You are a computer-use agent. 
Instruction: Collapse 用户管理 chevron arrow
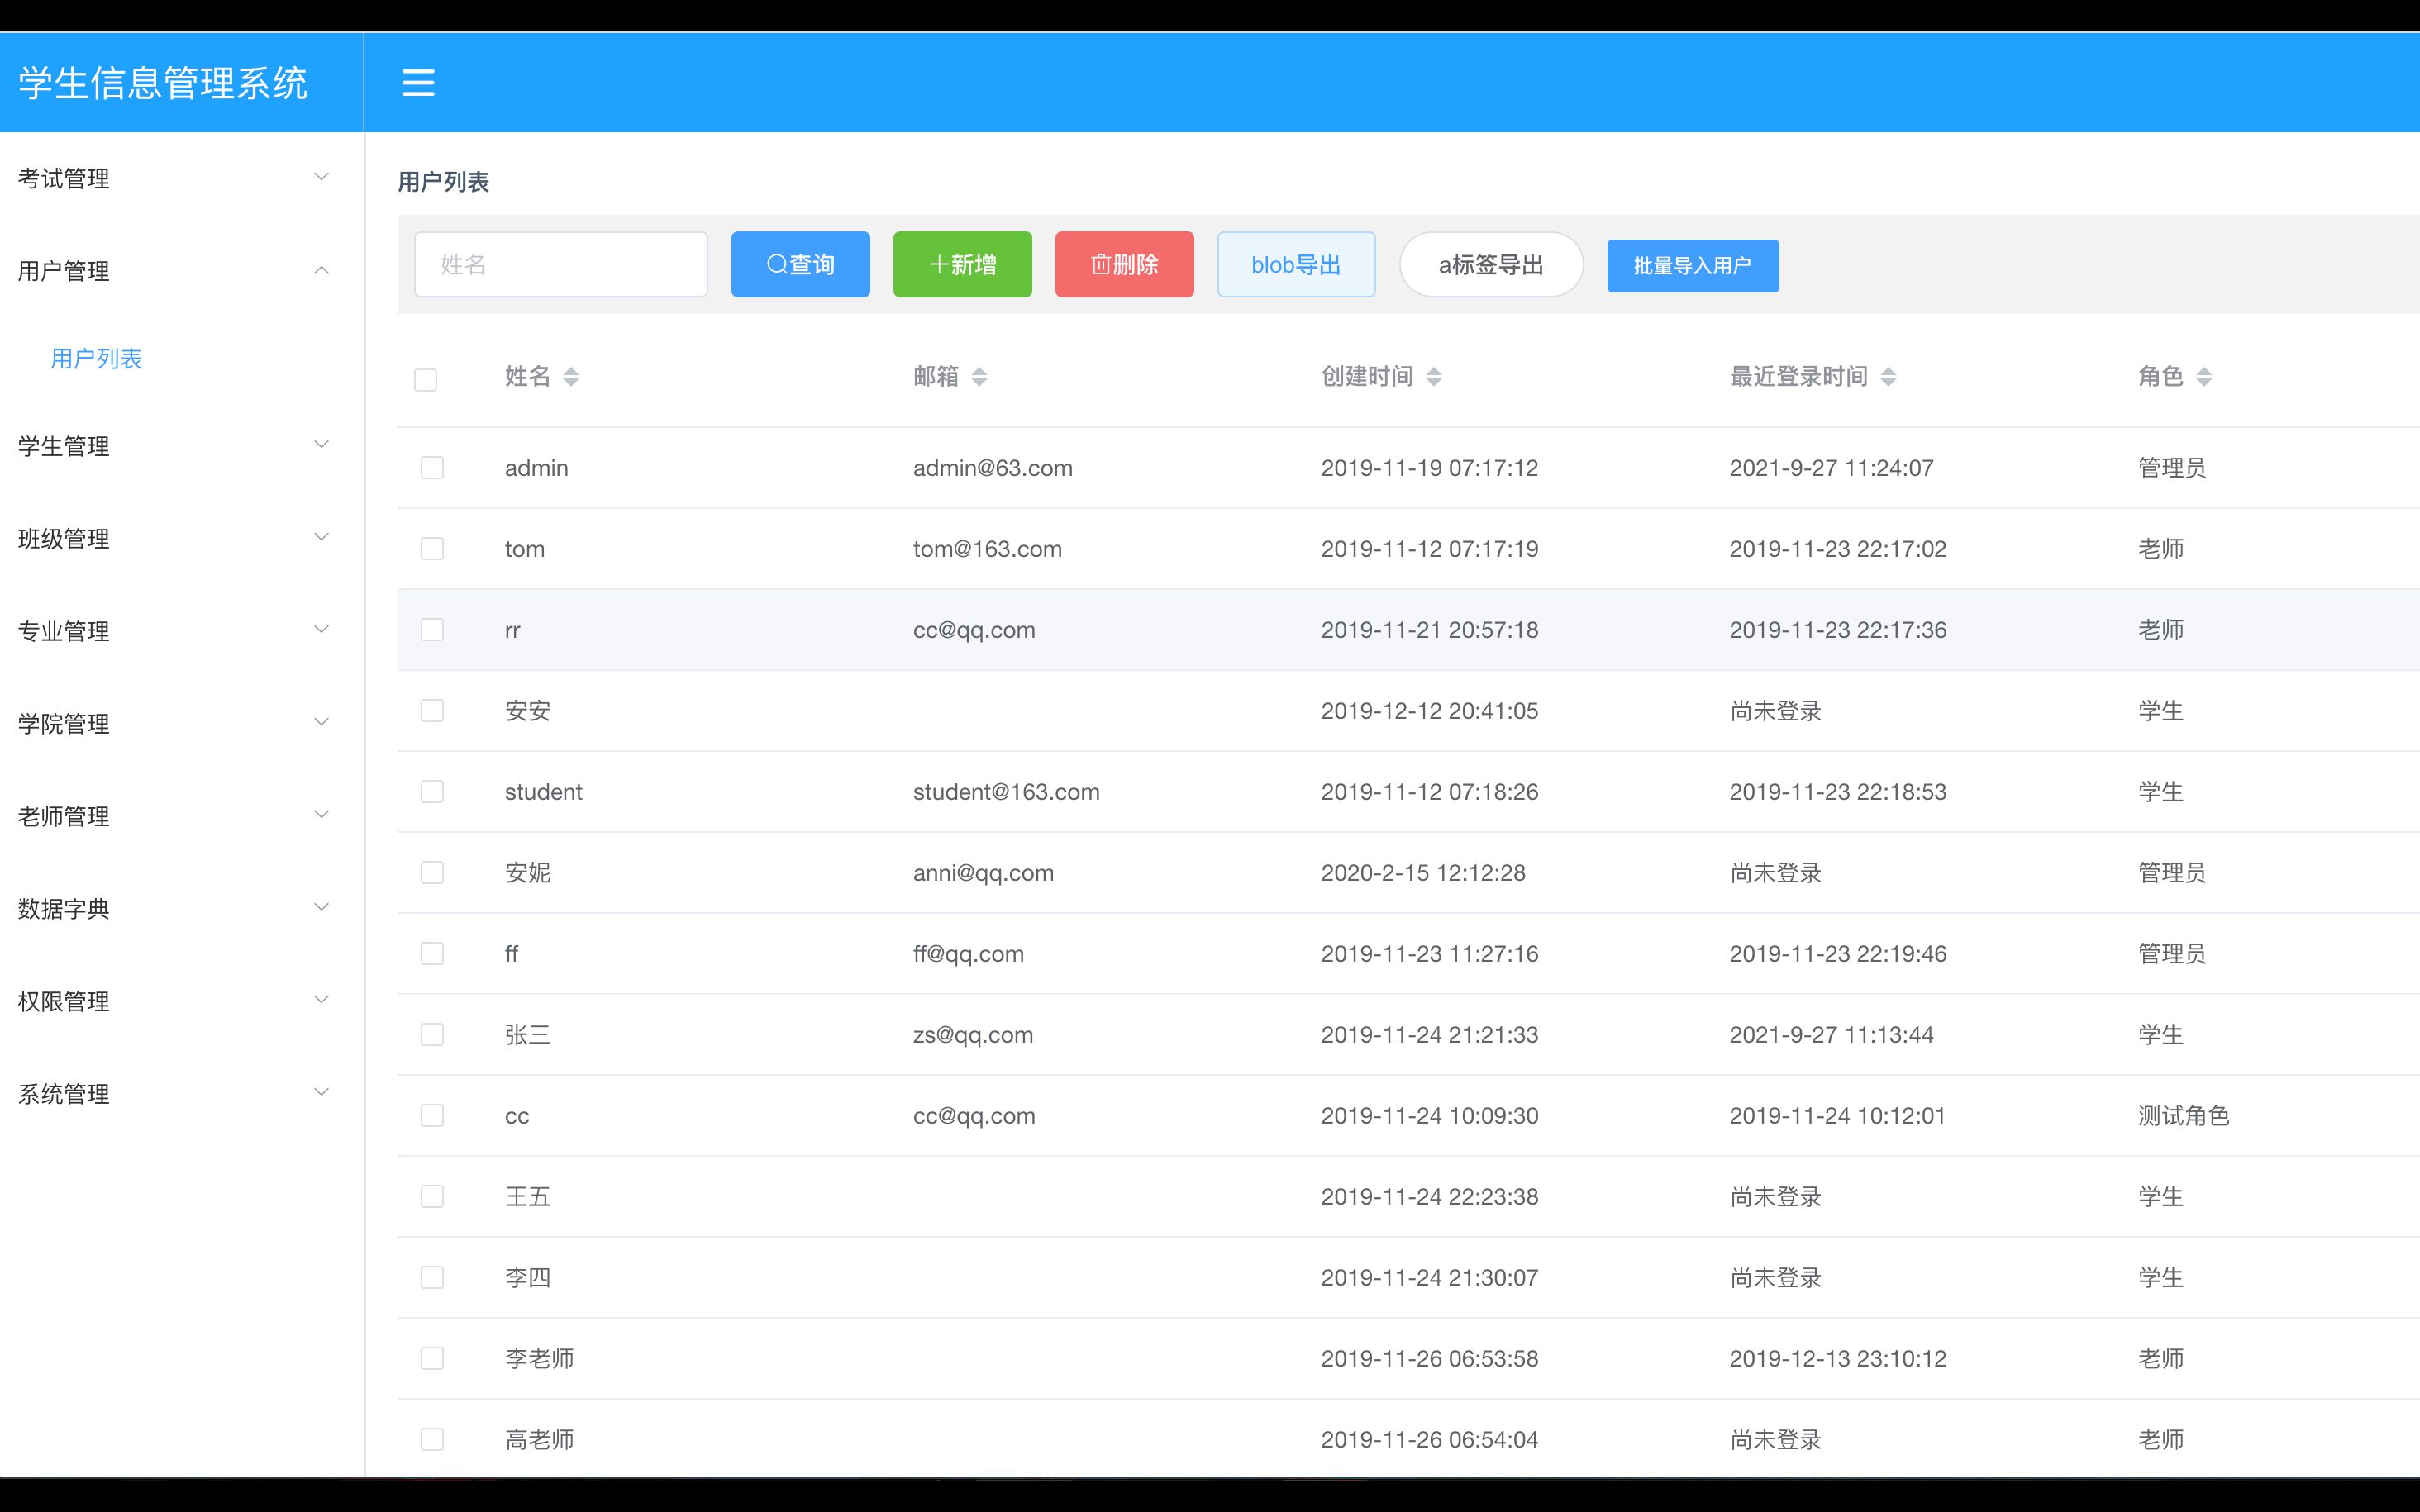click(321, 270)
